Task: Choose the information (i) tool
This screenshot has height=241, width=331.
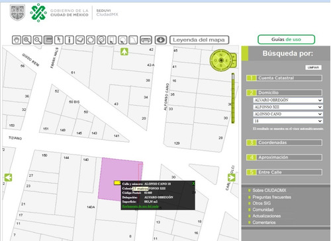Action: [70, 40]
